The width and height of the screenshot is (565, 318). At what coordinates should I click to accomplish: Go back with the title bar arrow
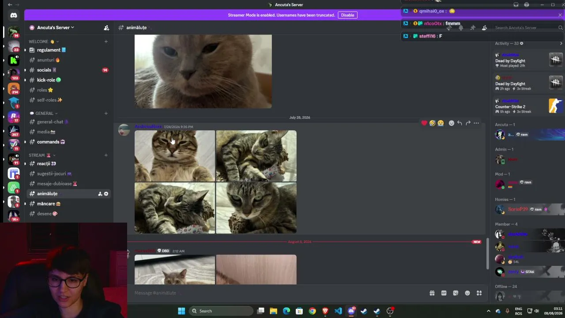(x=10, y=5)
